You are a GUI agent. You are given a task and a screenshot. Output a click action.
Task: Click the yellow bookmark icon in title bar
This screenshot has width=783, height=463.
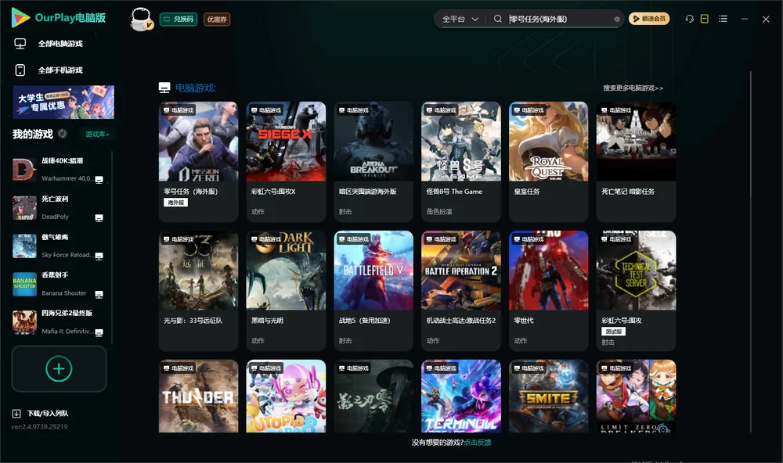click(x=705, y=19)
